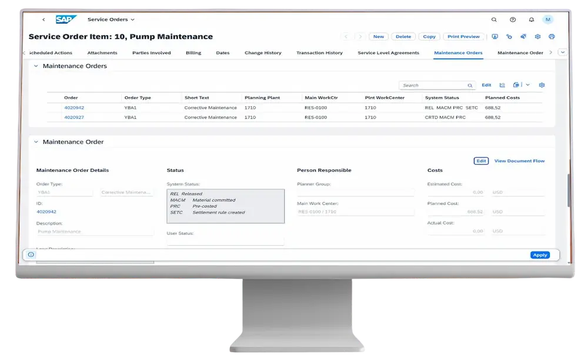This screenshot has width=588, height=364.
Task: Open the tab overflow dropdown button
Action: [563, 52]
